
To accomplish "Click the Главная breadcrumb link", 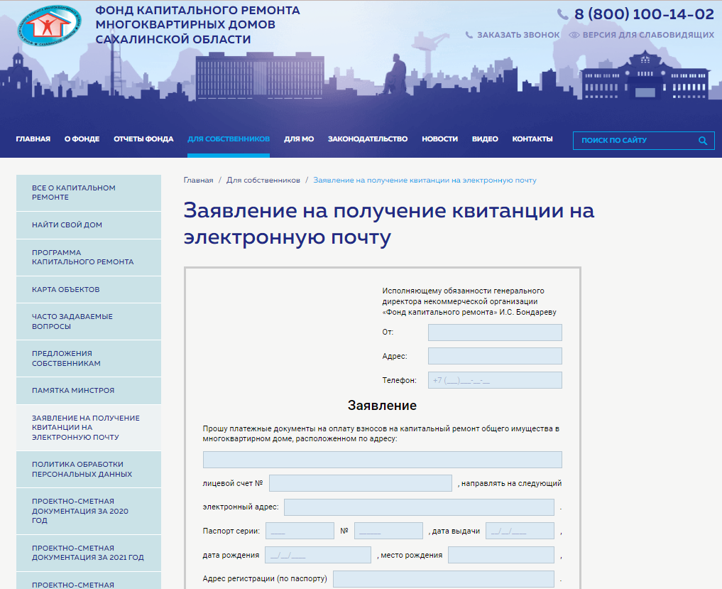I will [x=198, y=180].
